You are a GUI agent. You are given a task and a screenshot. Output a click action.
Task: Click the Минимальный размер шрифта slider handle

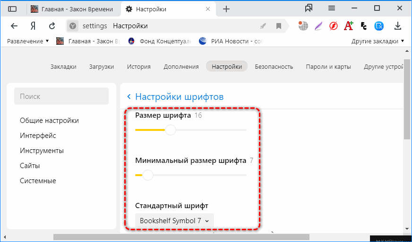coord(148,175)
